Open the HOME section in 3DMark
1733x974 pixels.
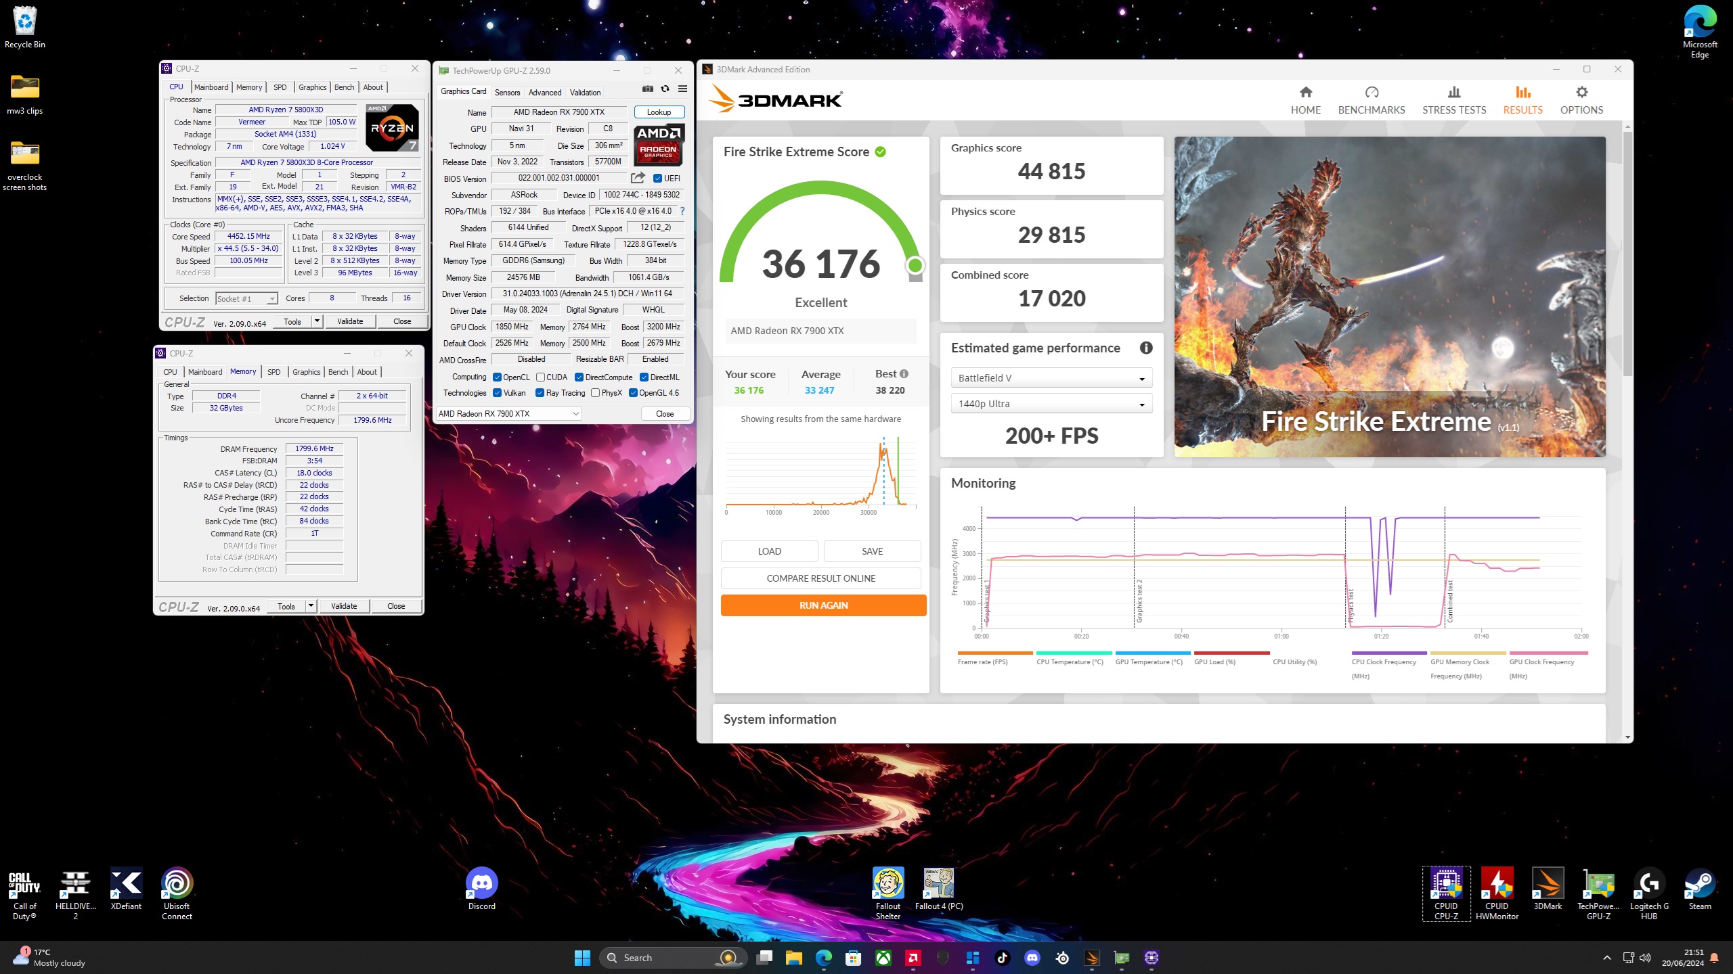point(1305,100)
